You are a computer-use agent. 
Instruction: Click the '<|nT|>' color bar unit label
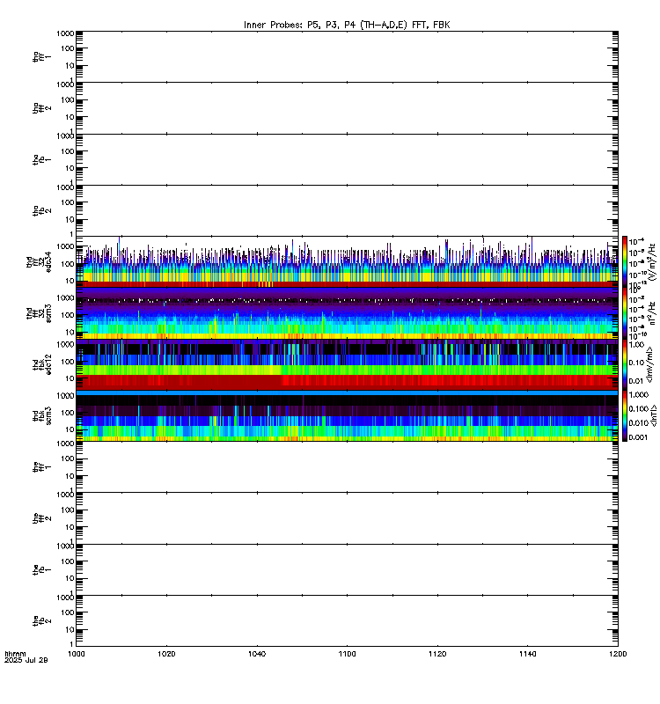coord(653,415)
